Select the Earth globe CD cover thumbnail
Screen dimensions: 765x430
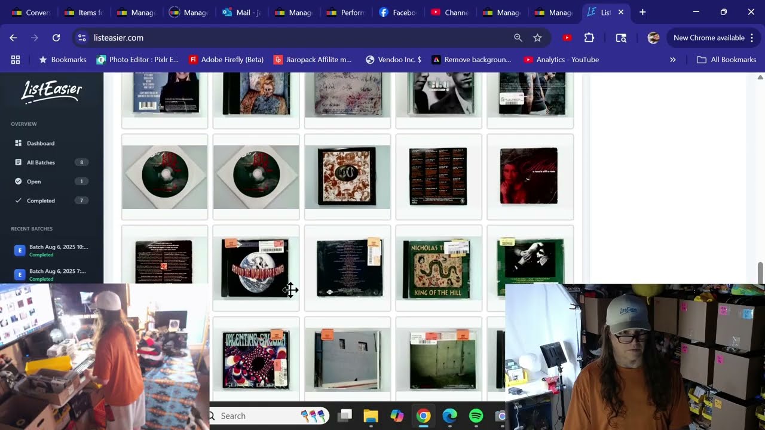tap(256, 268)
